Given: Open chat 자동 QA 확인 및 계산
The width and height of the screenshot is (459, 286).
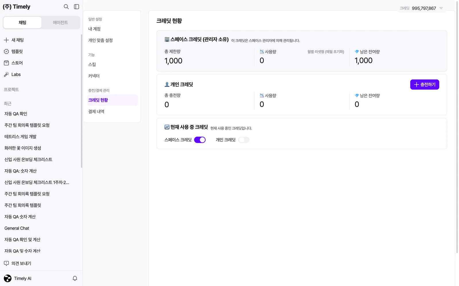Looking at the screenshot, I should point(22,240).
